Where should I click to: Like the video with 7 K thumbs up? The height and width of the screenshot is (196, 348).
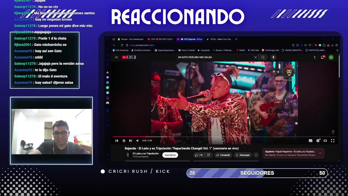pos(199,155)
